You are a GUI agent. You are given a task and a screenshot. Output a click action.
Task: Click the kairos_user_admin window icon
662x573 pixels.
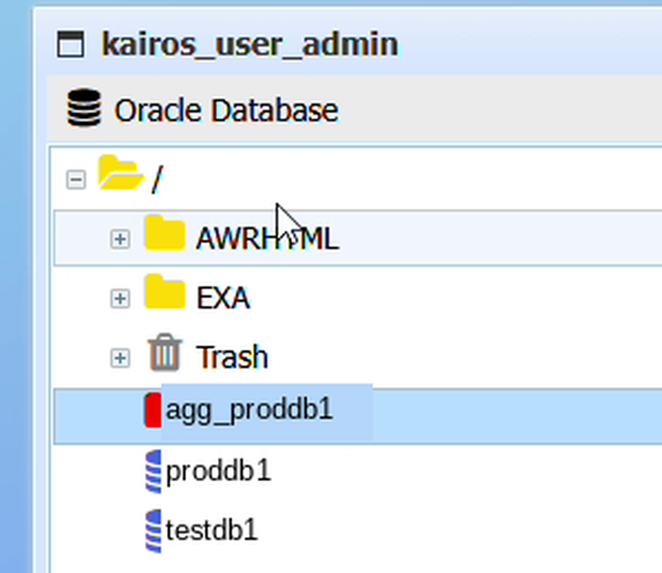71,43
